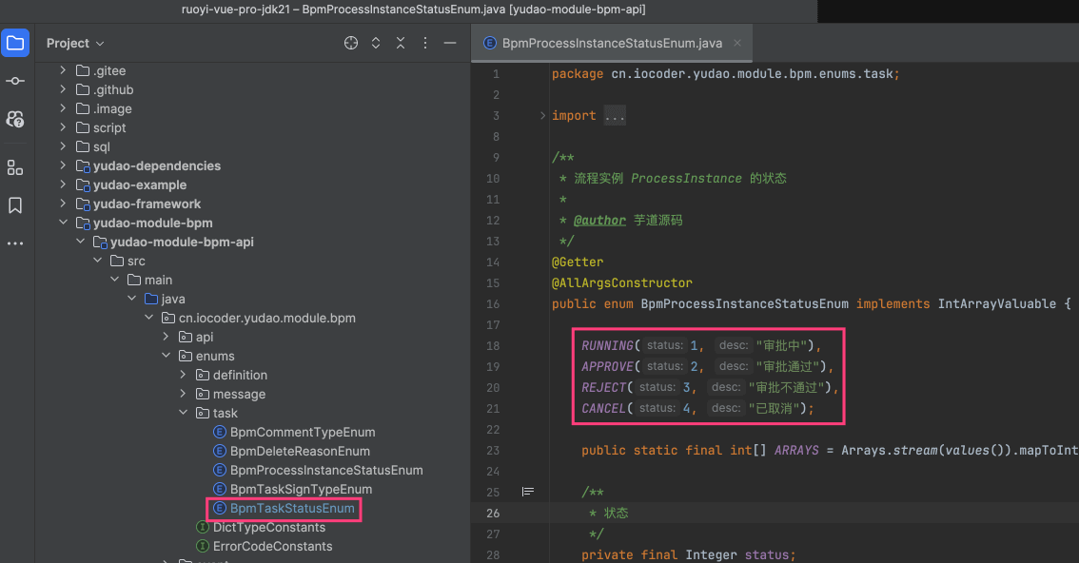Screen dimensions: 1079x563
Task: Select the BpmProcessInstanceStatusEnum.java tab
Action: coord(612,43)
